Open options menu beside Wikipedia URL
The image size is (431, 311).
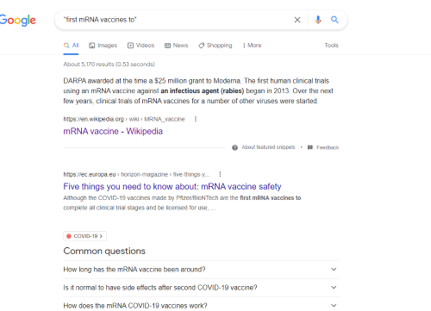coord(196,119)
